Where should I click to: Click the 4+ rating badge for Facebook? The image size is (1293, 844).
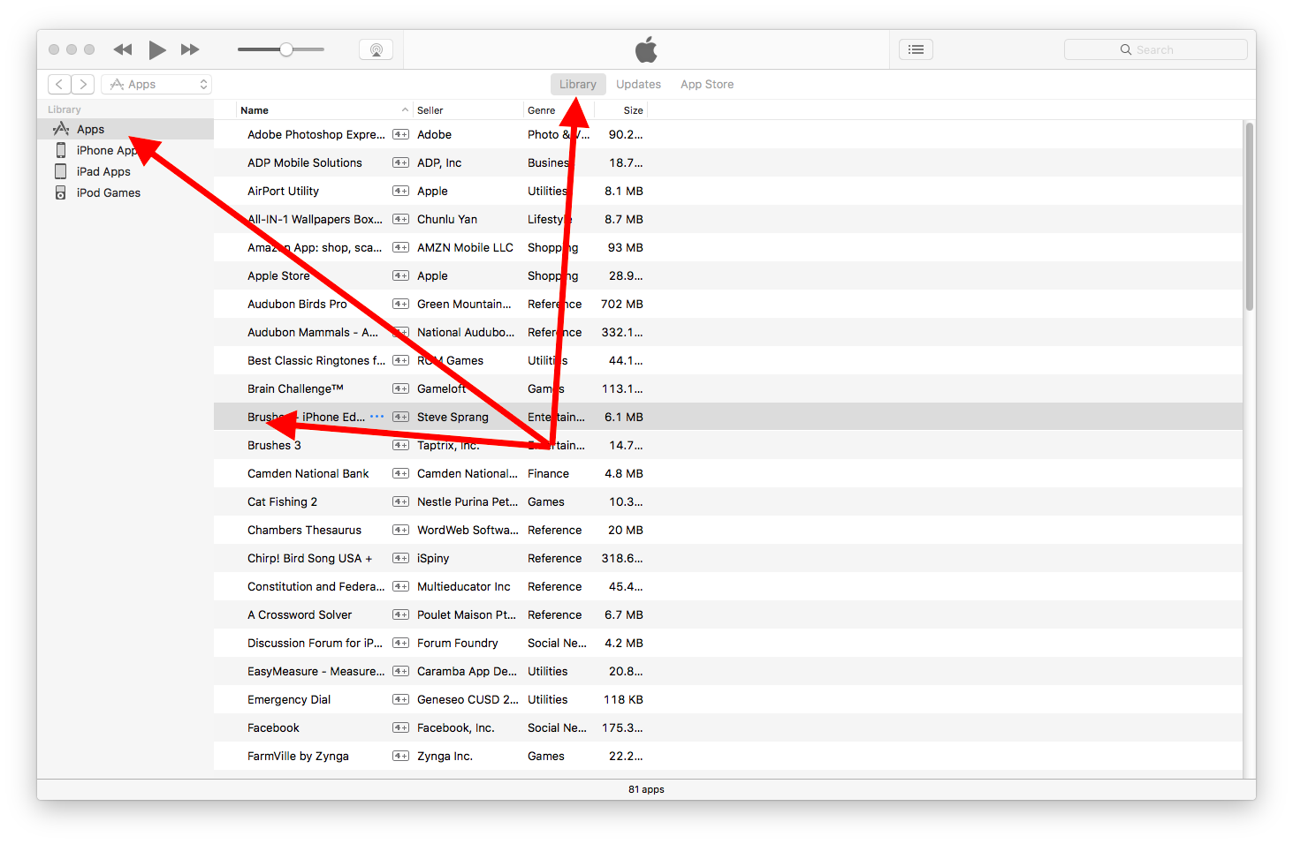click(400, 727)
